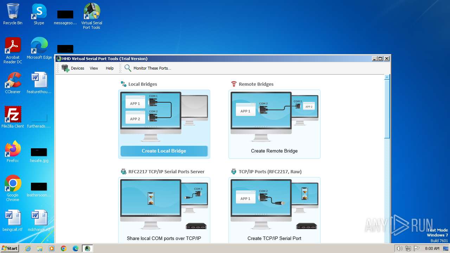Open the media player taskbar icon

click(x=52, y=248)
